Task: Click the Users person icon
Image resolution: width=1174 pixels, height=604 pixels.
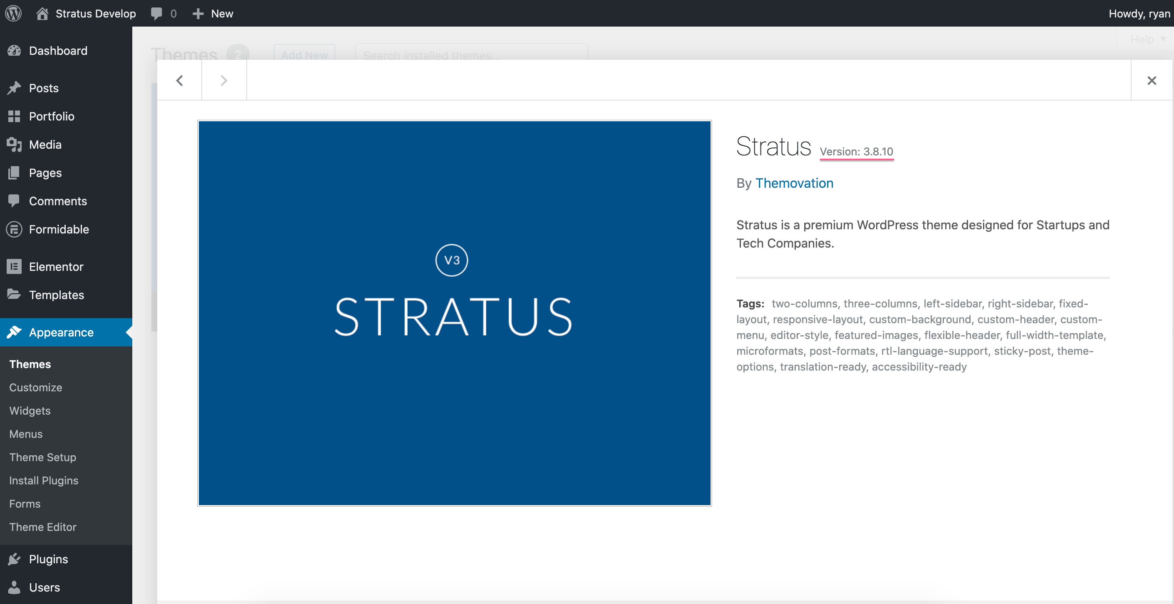Action: [14, 587]
